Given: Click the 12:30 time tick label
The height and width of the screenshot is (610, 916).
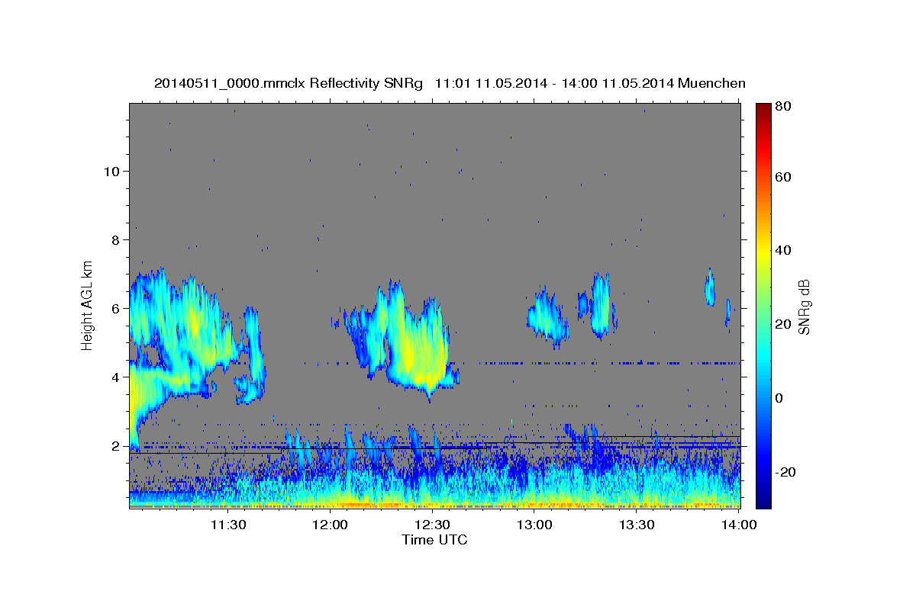Looking at the screenshot, I should tap(432, 525).
